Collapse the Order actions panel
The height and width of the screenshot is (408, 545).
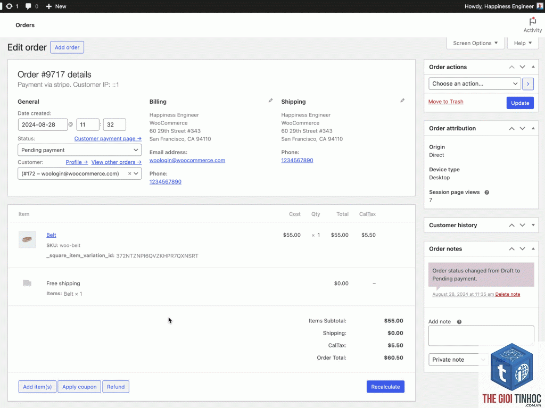tap(533, 66)
